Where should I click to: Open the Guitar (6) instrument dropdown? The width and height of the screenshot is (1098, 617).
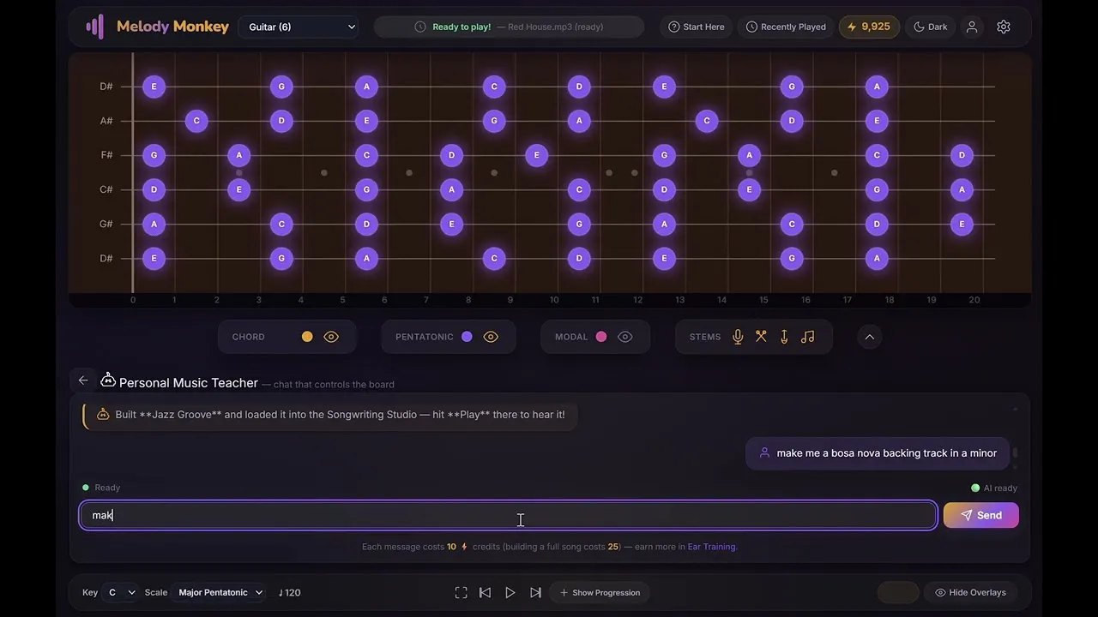coord(300,27)
